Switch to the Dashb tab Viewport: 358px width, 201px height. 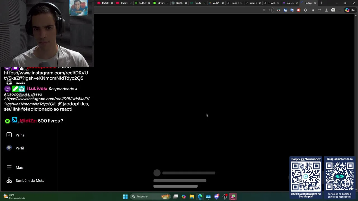pyautogui.click(x=179, y=3)
